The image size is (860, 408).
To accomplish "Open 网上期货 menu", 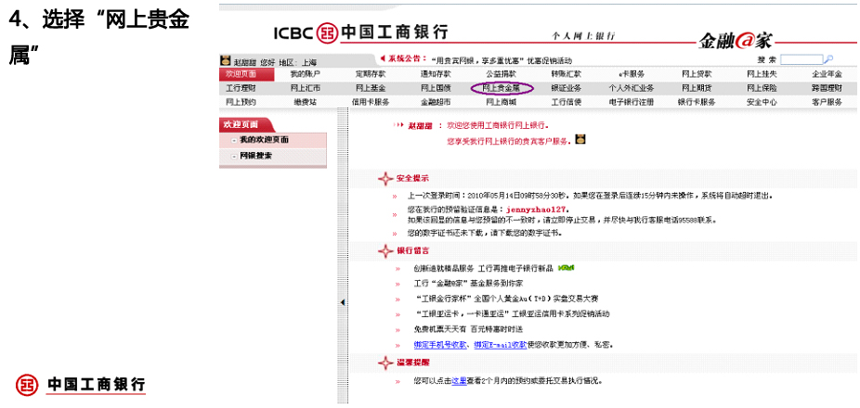I will click(697, 87).
